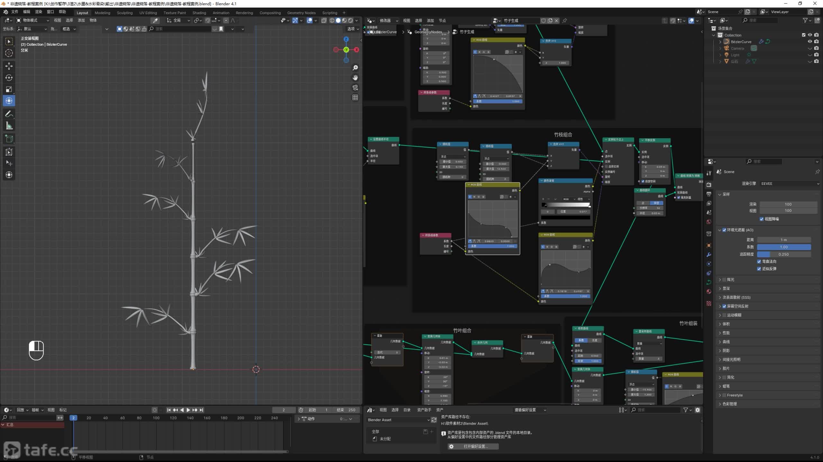The width and height of the screenshot is (823, 462).
Task: Select the Measure tool
Action: pyautogui.click(x=9, y=126)
